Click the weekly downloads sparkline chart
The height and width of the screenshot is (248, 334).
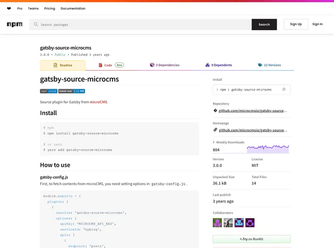point(268,149)
